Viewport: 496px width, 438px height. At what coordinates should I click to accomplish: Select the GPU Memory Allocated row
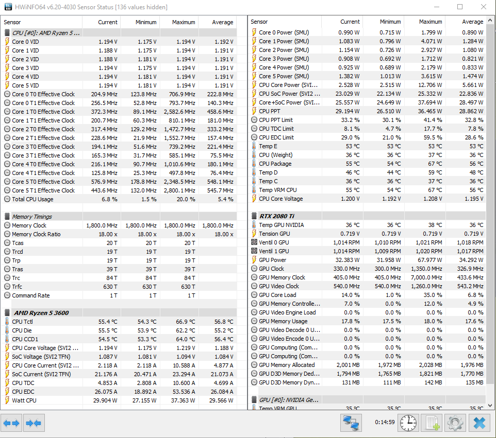pyautogui.click(x=367, y=365)
